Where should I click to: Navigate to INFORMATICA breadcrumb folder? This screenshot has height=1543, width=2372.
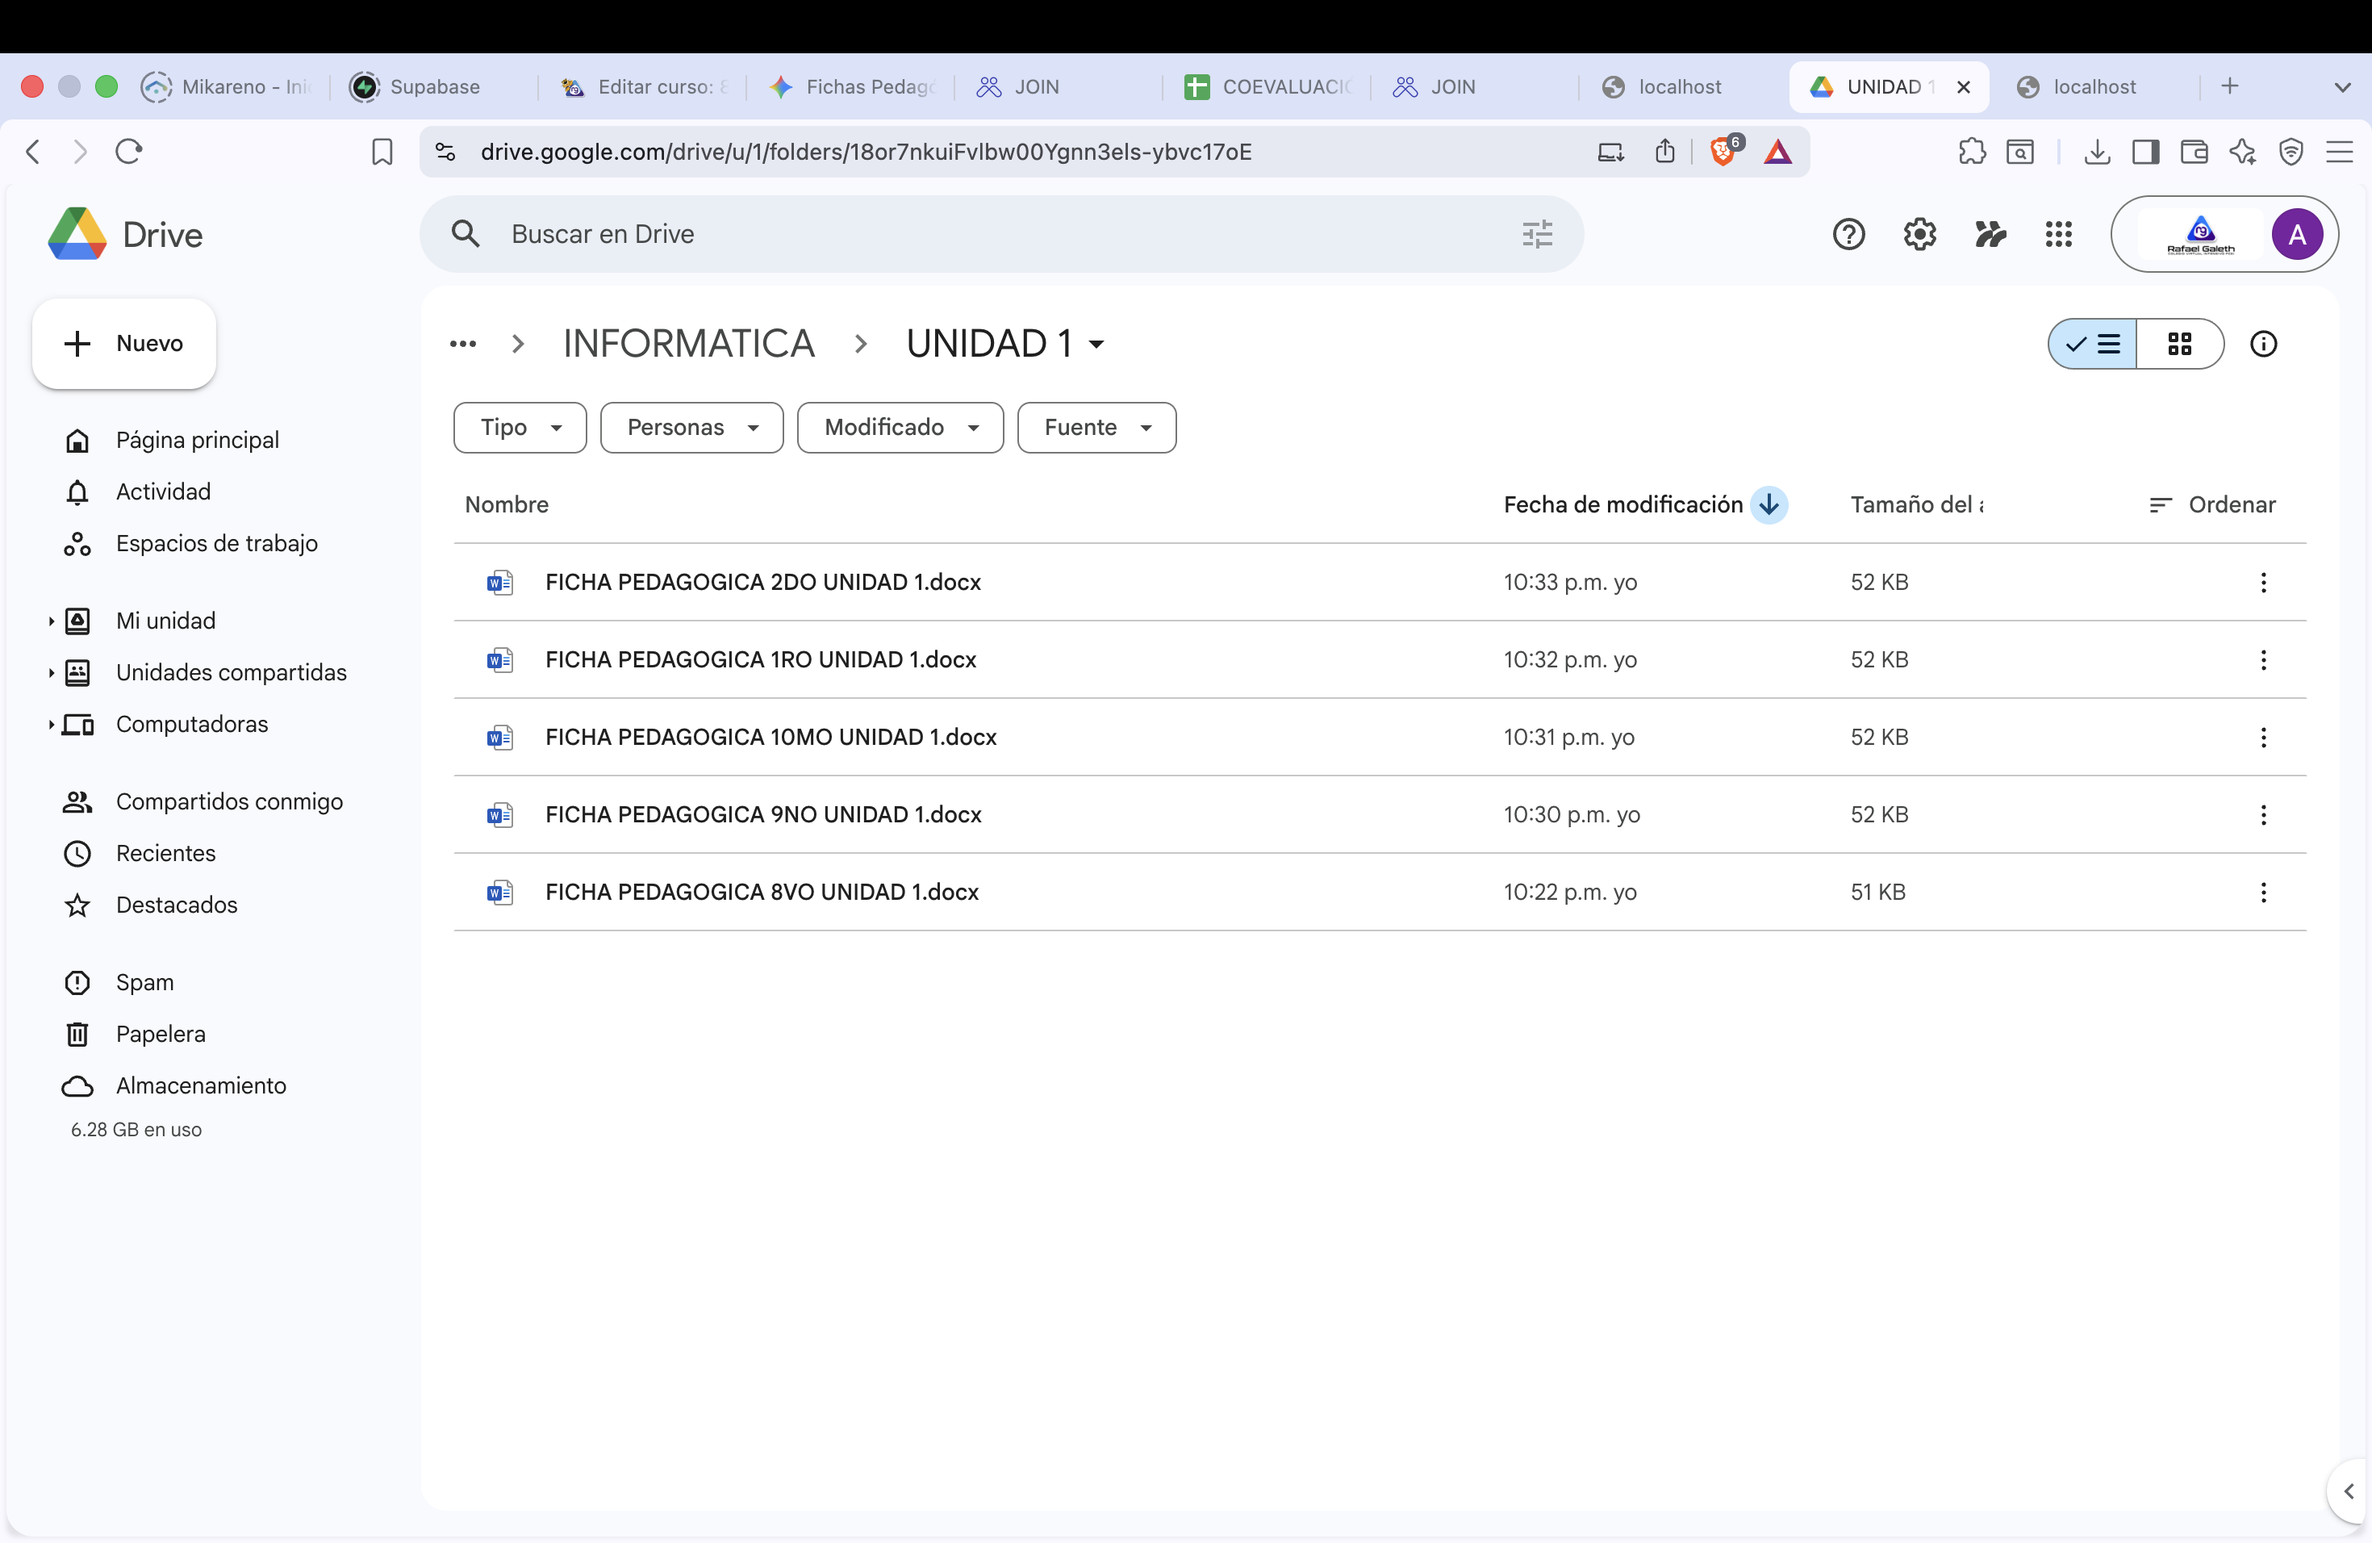(x=689, y=344)
